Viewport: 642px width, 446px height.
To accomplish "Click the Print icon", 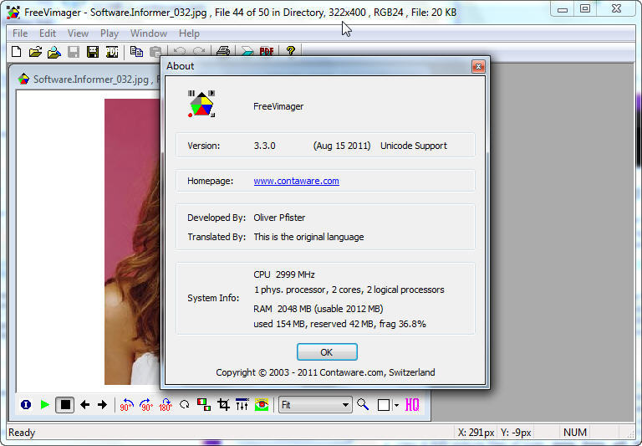I will [x=223, y=51].
